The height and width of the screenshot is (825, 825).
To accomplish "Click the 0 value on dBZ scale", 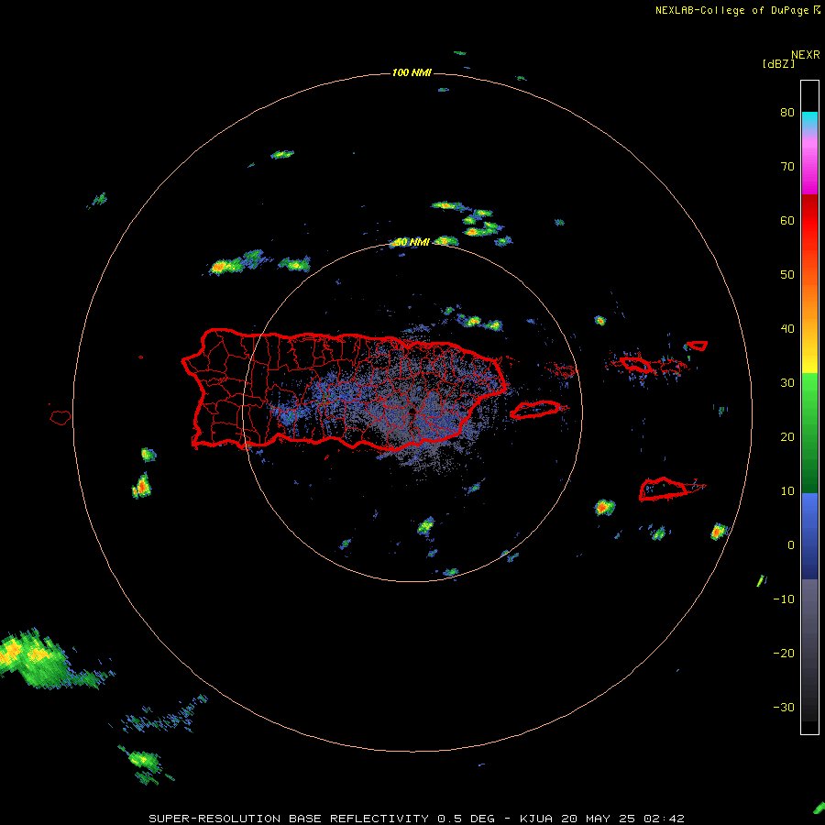I will coord(791,545).
